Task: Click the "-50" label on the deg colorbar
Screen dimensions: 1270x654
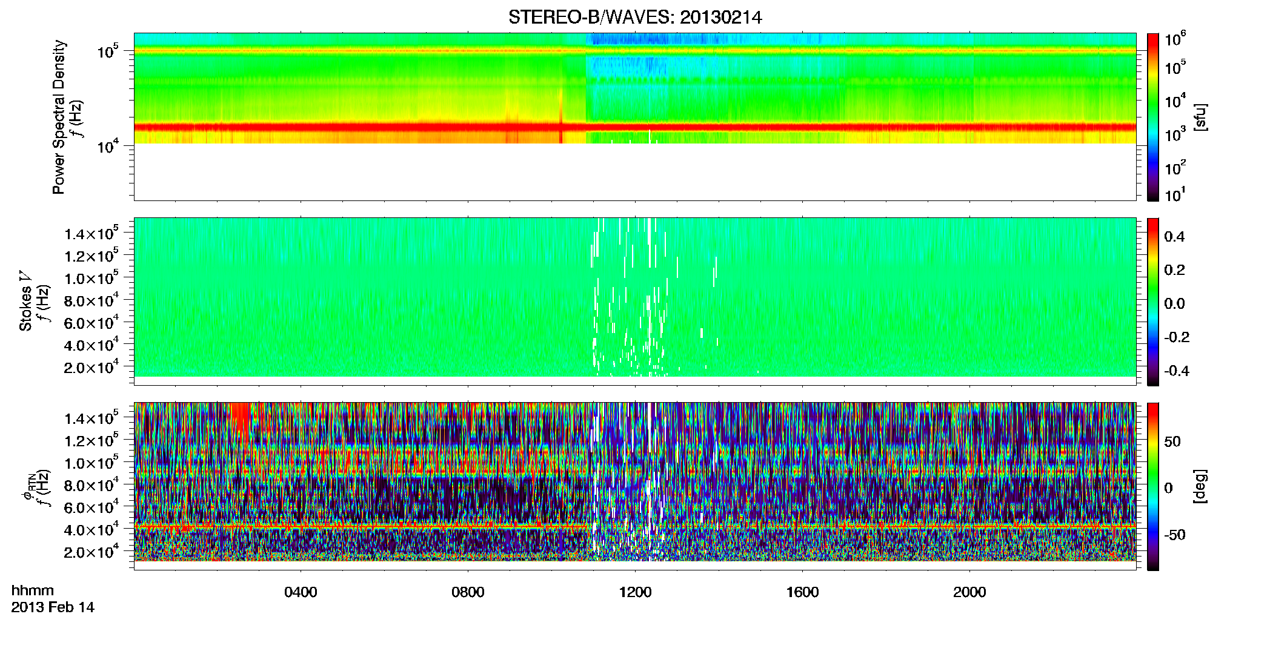Action: (1175, 535)
